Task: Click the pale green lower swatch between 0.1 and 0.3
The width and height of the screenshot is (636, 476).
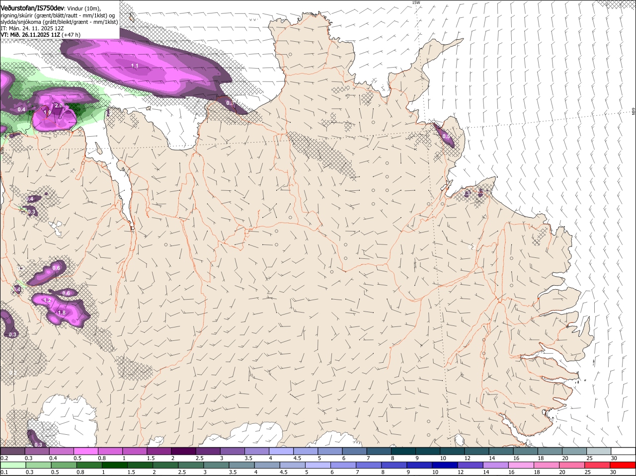Action: (12, 466)
